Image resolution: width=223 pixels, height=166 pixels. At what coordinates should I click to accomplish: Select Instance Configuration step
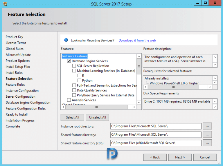pyautogui.click(x=22, y=90)
